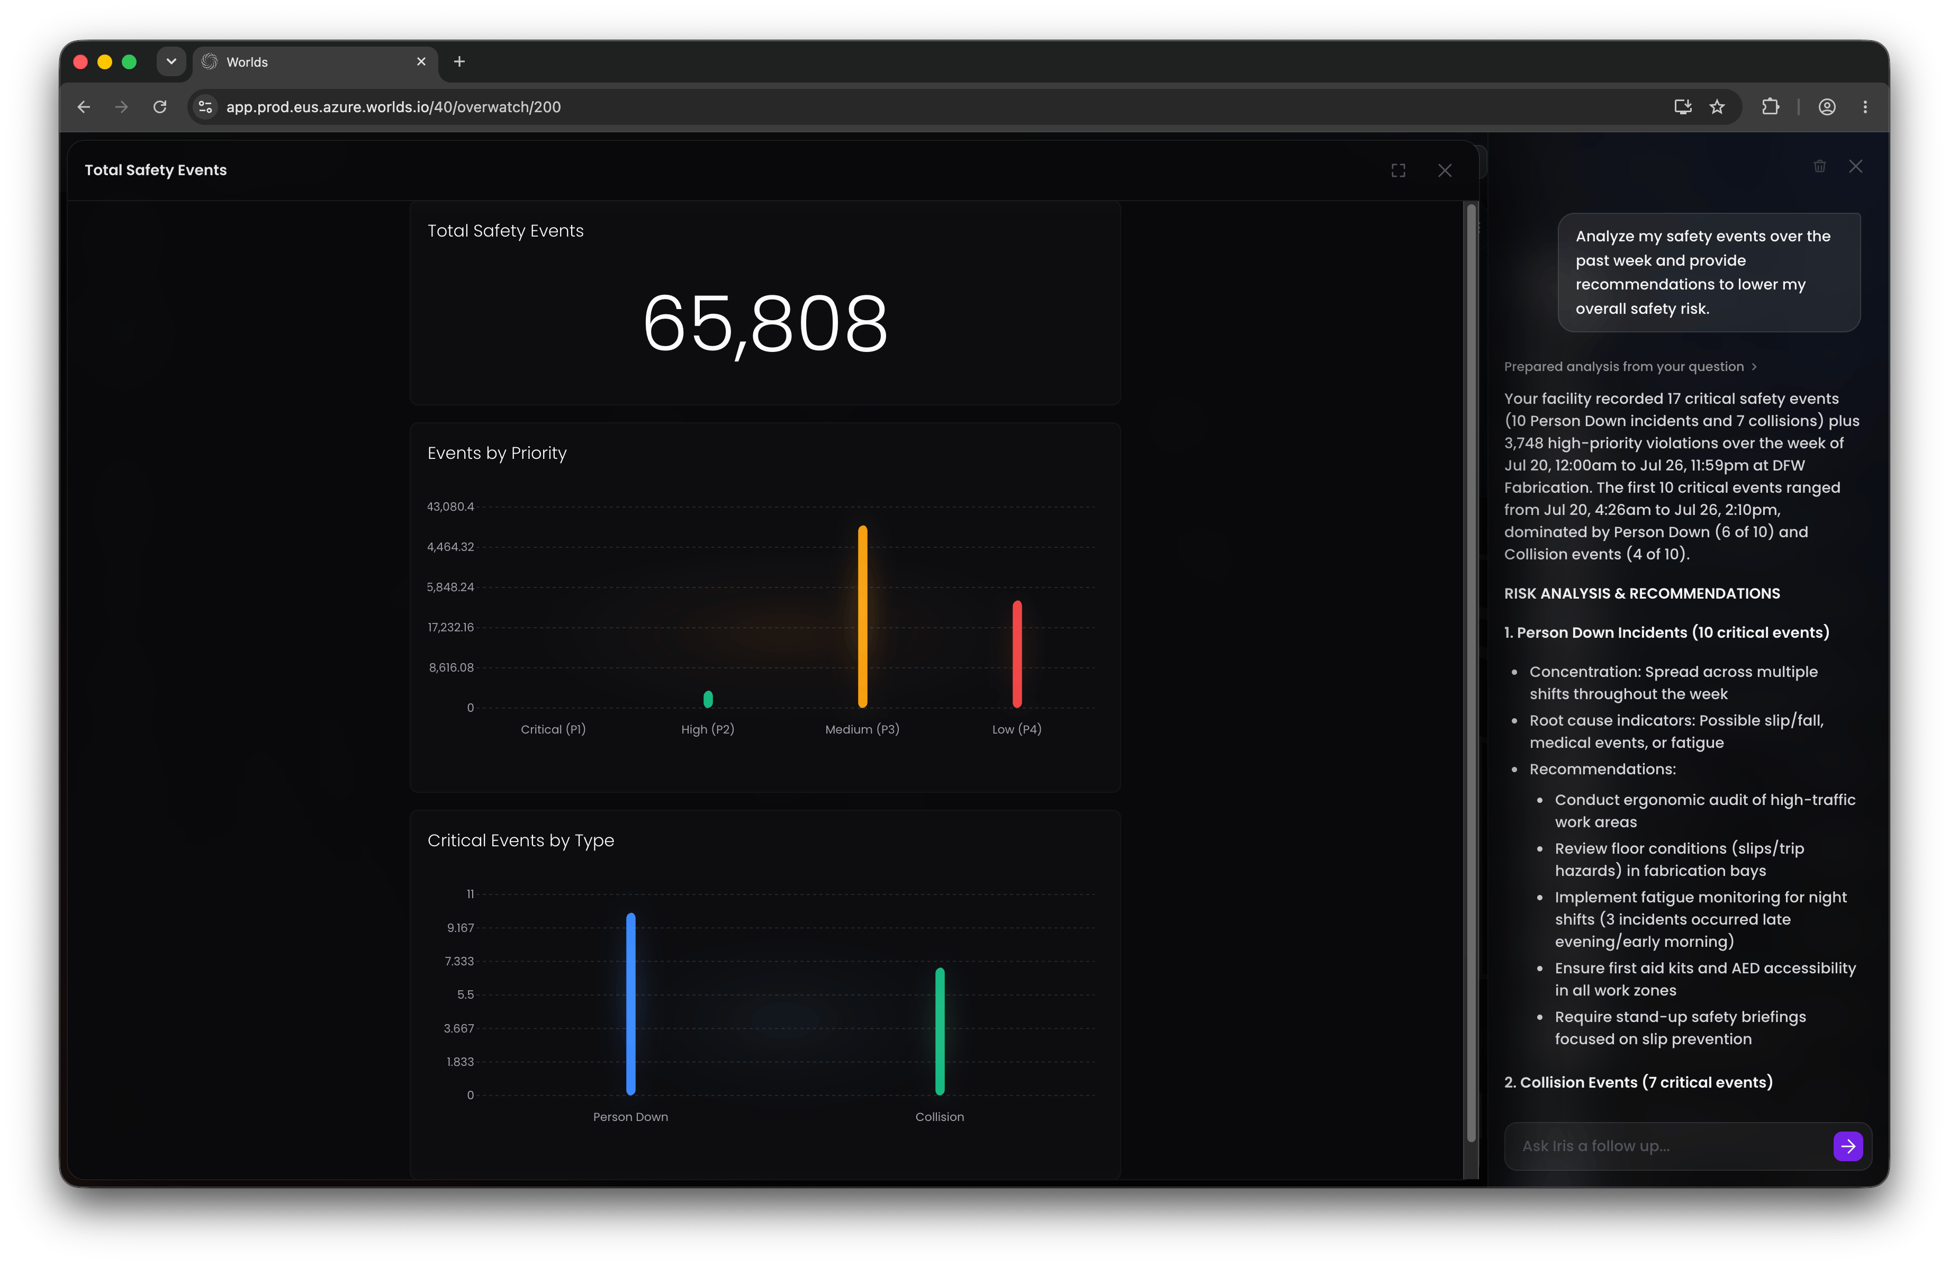Reload the current page
The width and height of the screenshot is (1949, 1266).
[160, 106]
